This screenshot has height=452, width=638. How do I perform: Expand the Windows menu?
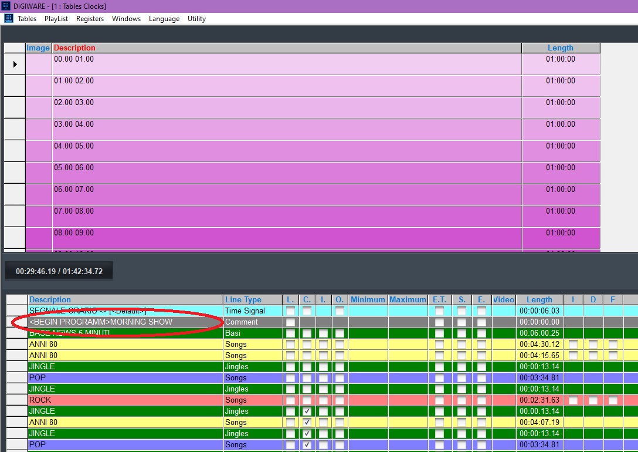pos(126,19)
